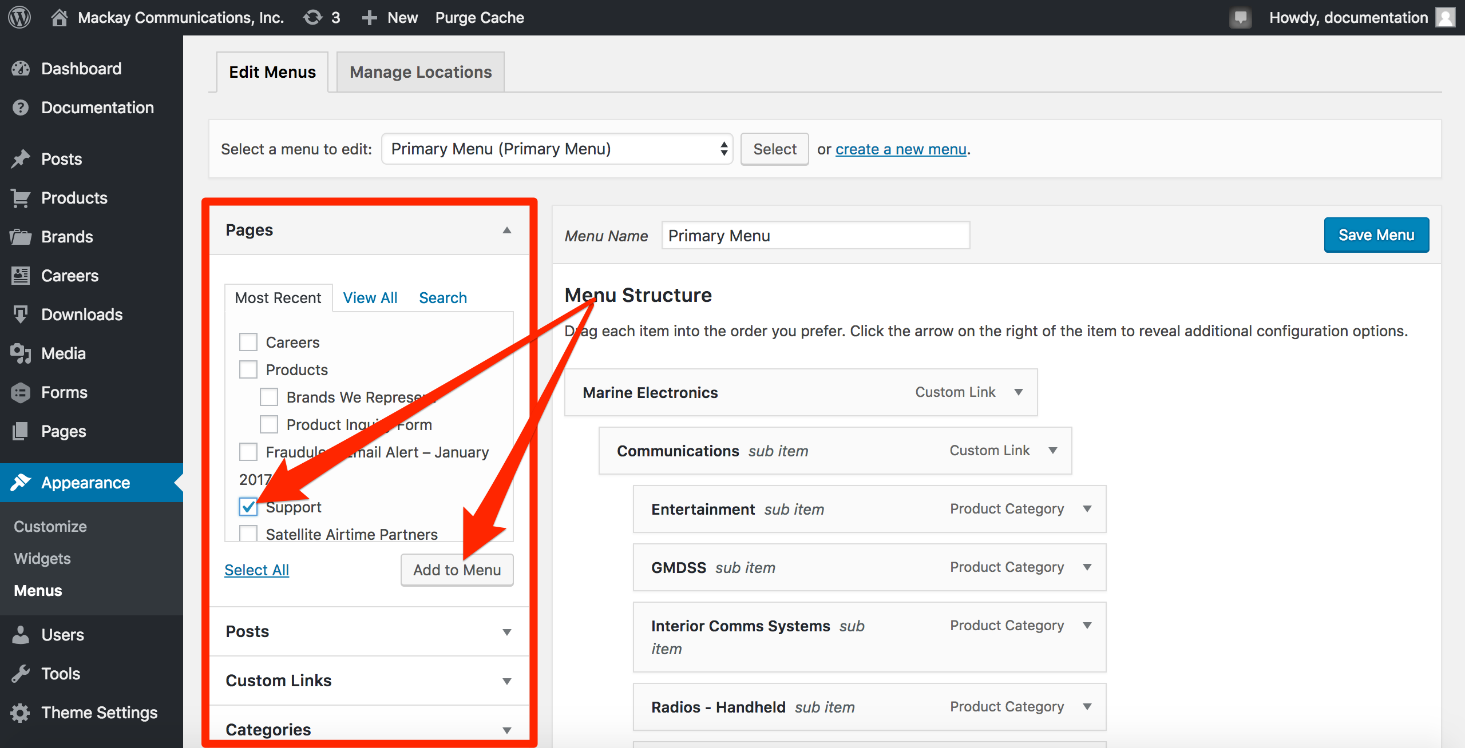Check the Fraudulent Email Alert checkbox
1465x748 pixels.
[248, 452]
